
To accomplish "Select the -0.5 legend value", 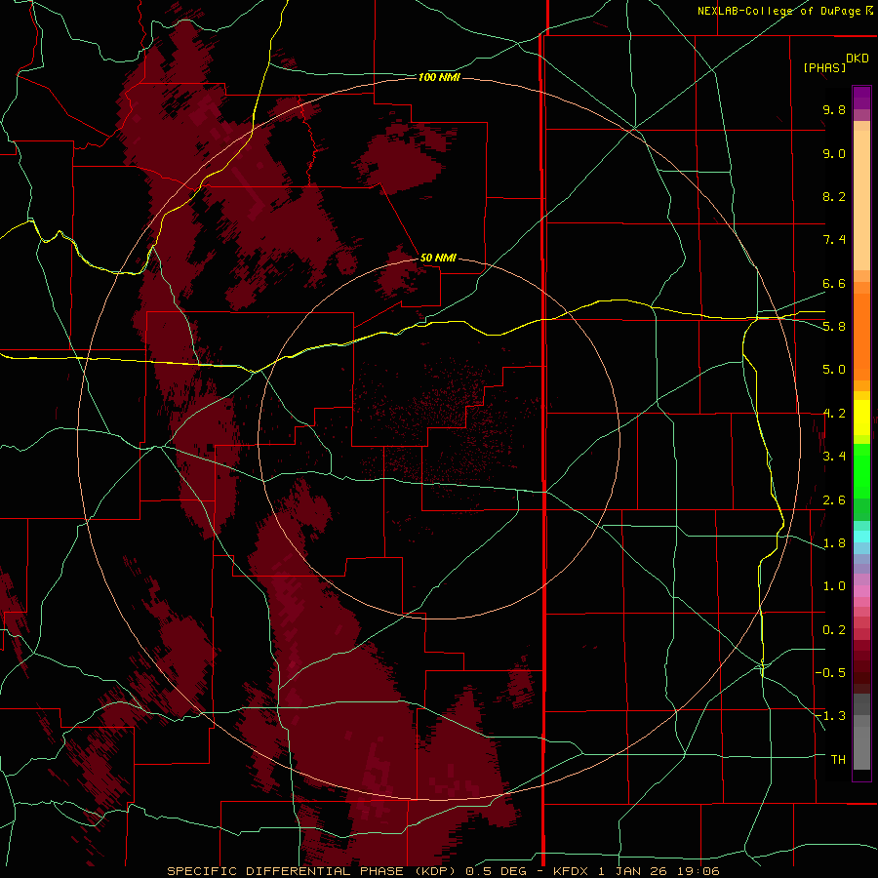I will 830,673.
